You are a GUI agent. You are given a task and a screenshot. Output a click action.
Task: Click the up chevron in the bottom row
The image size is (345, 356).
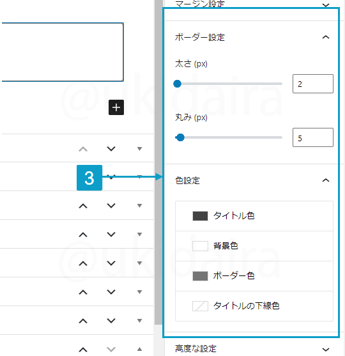point(83,350)
